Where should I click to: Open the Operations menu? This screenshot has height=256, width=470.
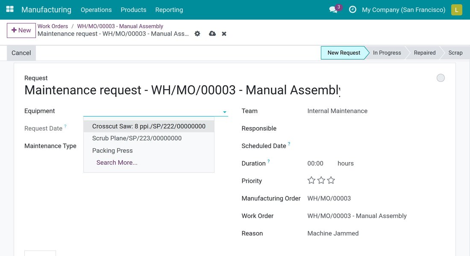[x=96, y=9]
